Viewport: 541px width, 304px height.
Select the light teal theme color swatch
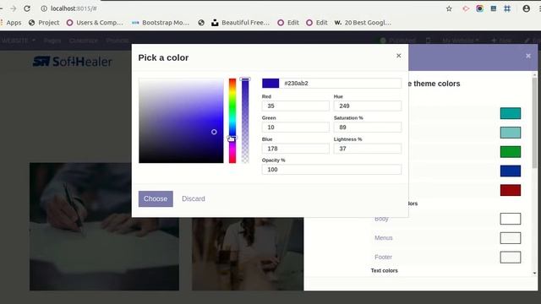point(511,133)
